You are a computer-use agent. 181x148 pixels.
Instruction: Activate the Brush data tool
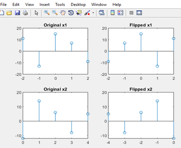point(87,13)
